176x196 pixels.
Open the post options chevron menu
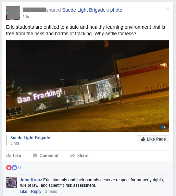click(x=167, y=9)
